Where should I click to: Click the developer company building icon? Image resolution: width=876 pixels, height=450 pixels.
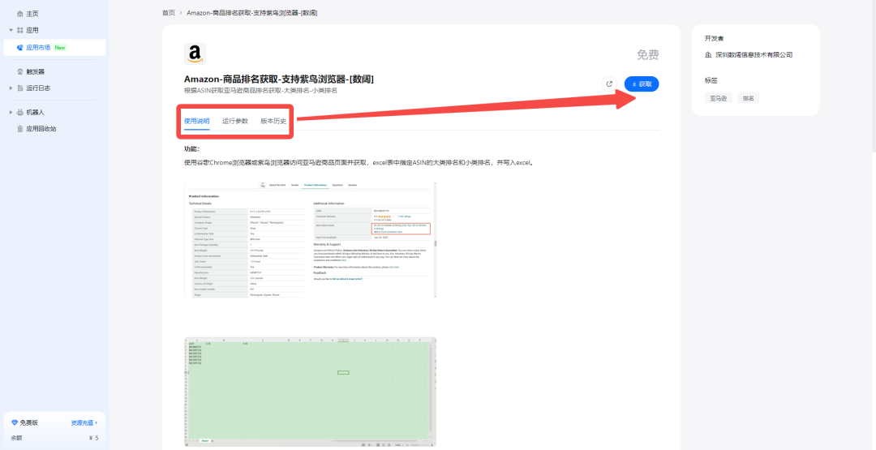(x=708, y=54)
